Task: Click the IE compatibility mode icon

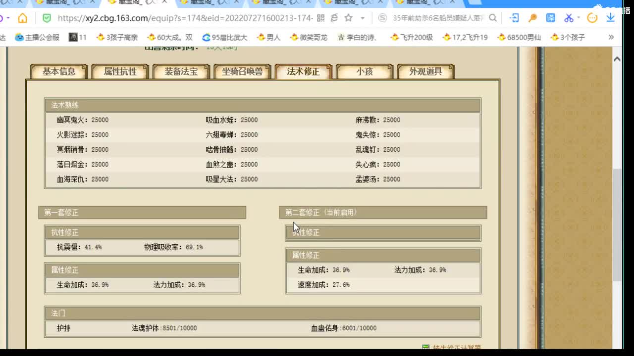Action: tap(334, 18)
